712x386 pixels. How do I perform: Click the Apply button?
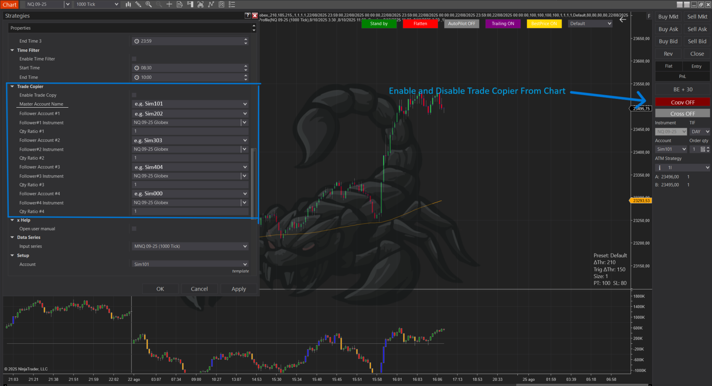(239, 289)
